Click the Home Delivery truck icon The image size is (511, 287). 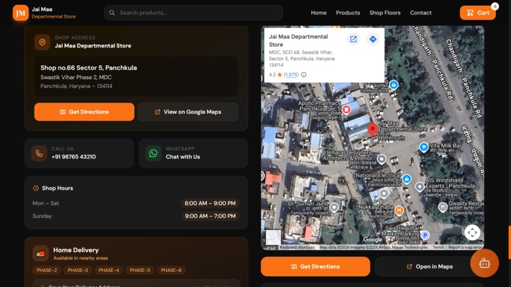[41, 253]
